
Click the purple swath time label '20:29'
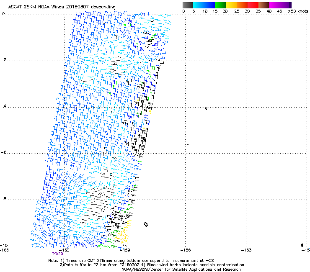(x=57, y=254)
